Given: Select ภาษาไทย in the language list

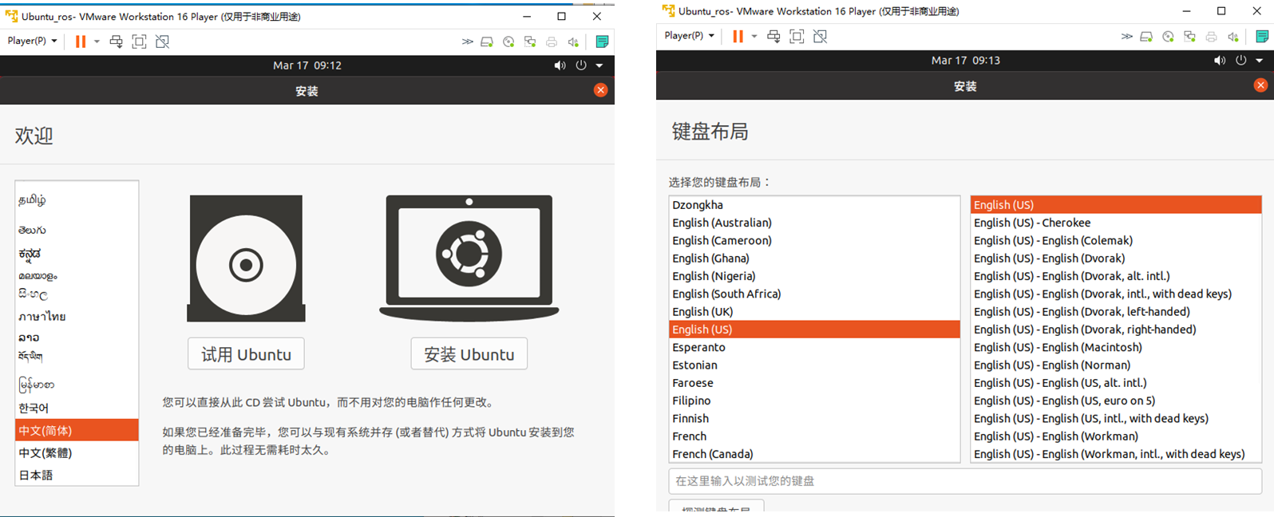Looking at the screenshot, I should tap(77, 316).
